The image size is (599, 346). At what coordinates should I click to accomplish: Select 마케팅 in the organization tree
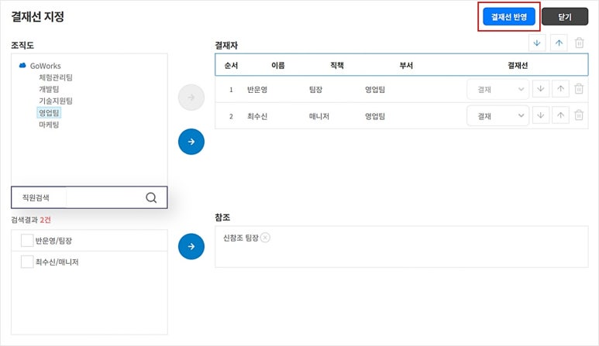point(50,124)
